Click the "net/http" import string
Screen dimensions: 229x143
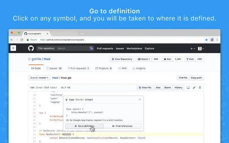click(x=57, y=95)
